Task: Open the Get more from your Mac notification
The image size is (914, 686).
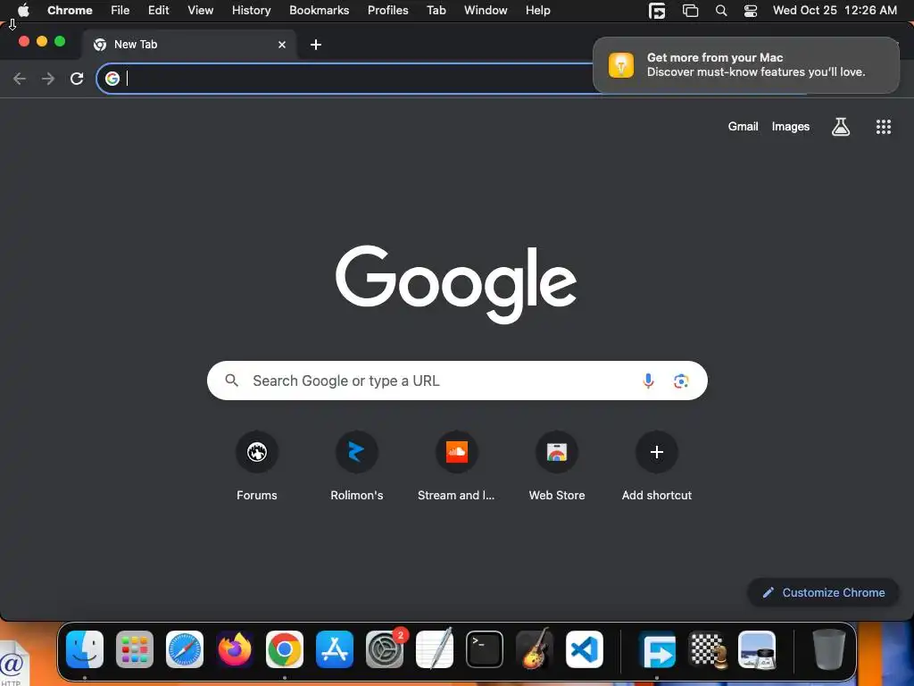Action: tap(746, 64)
